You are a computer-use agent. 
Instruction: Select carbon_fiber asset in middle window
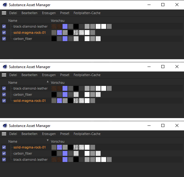click(23, 94)
